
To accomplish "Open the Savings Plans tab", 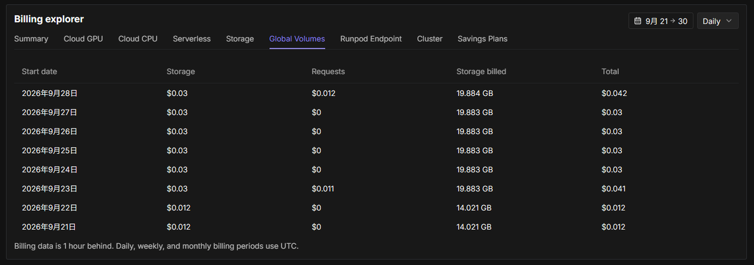I will click(482, 39).
